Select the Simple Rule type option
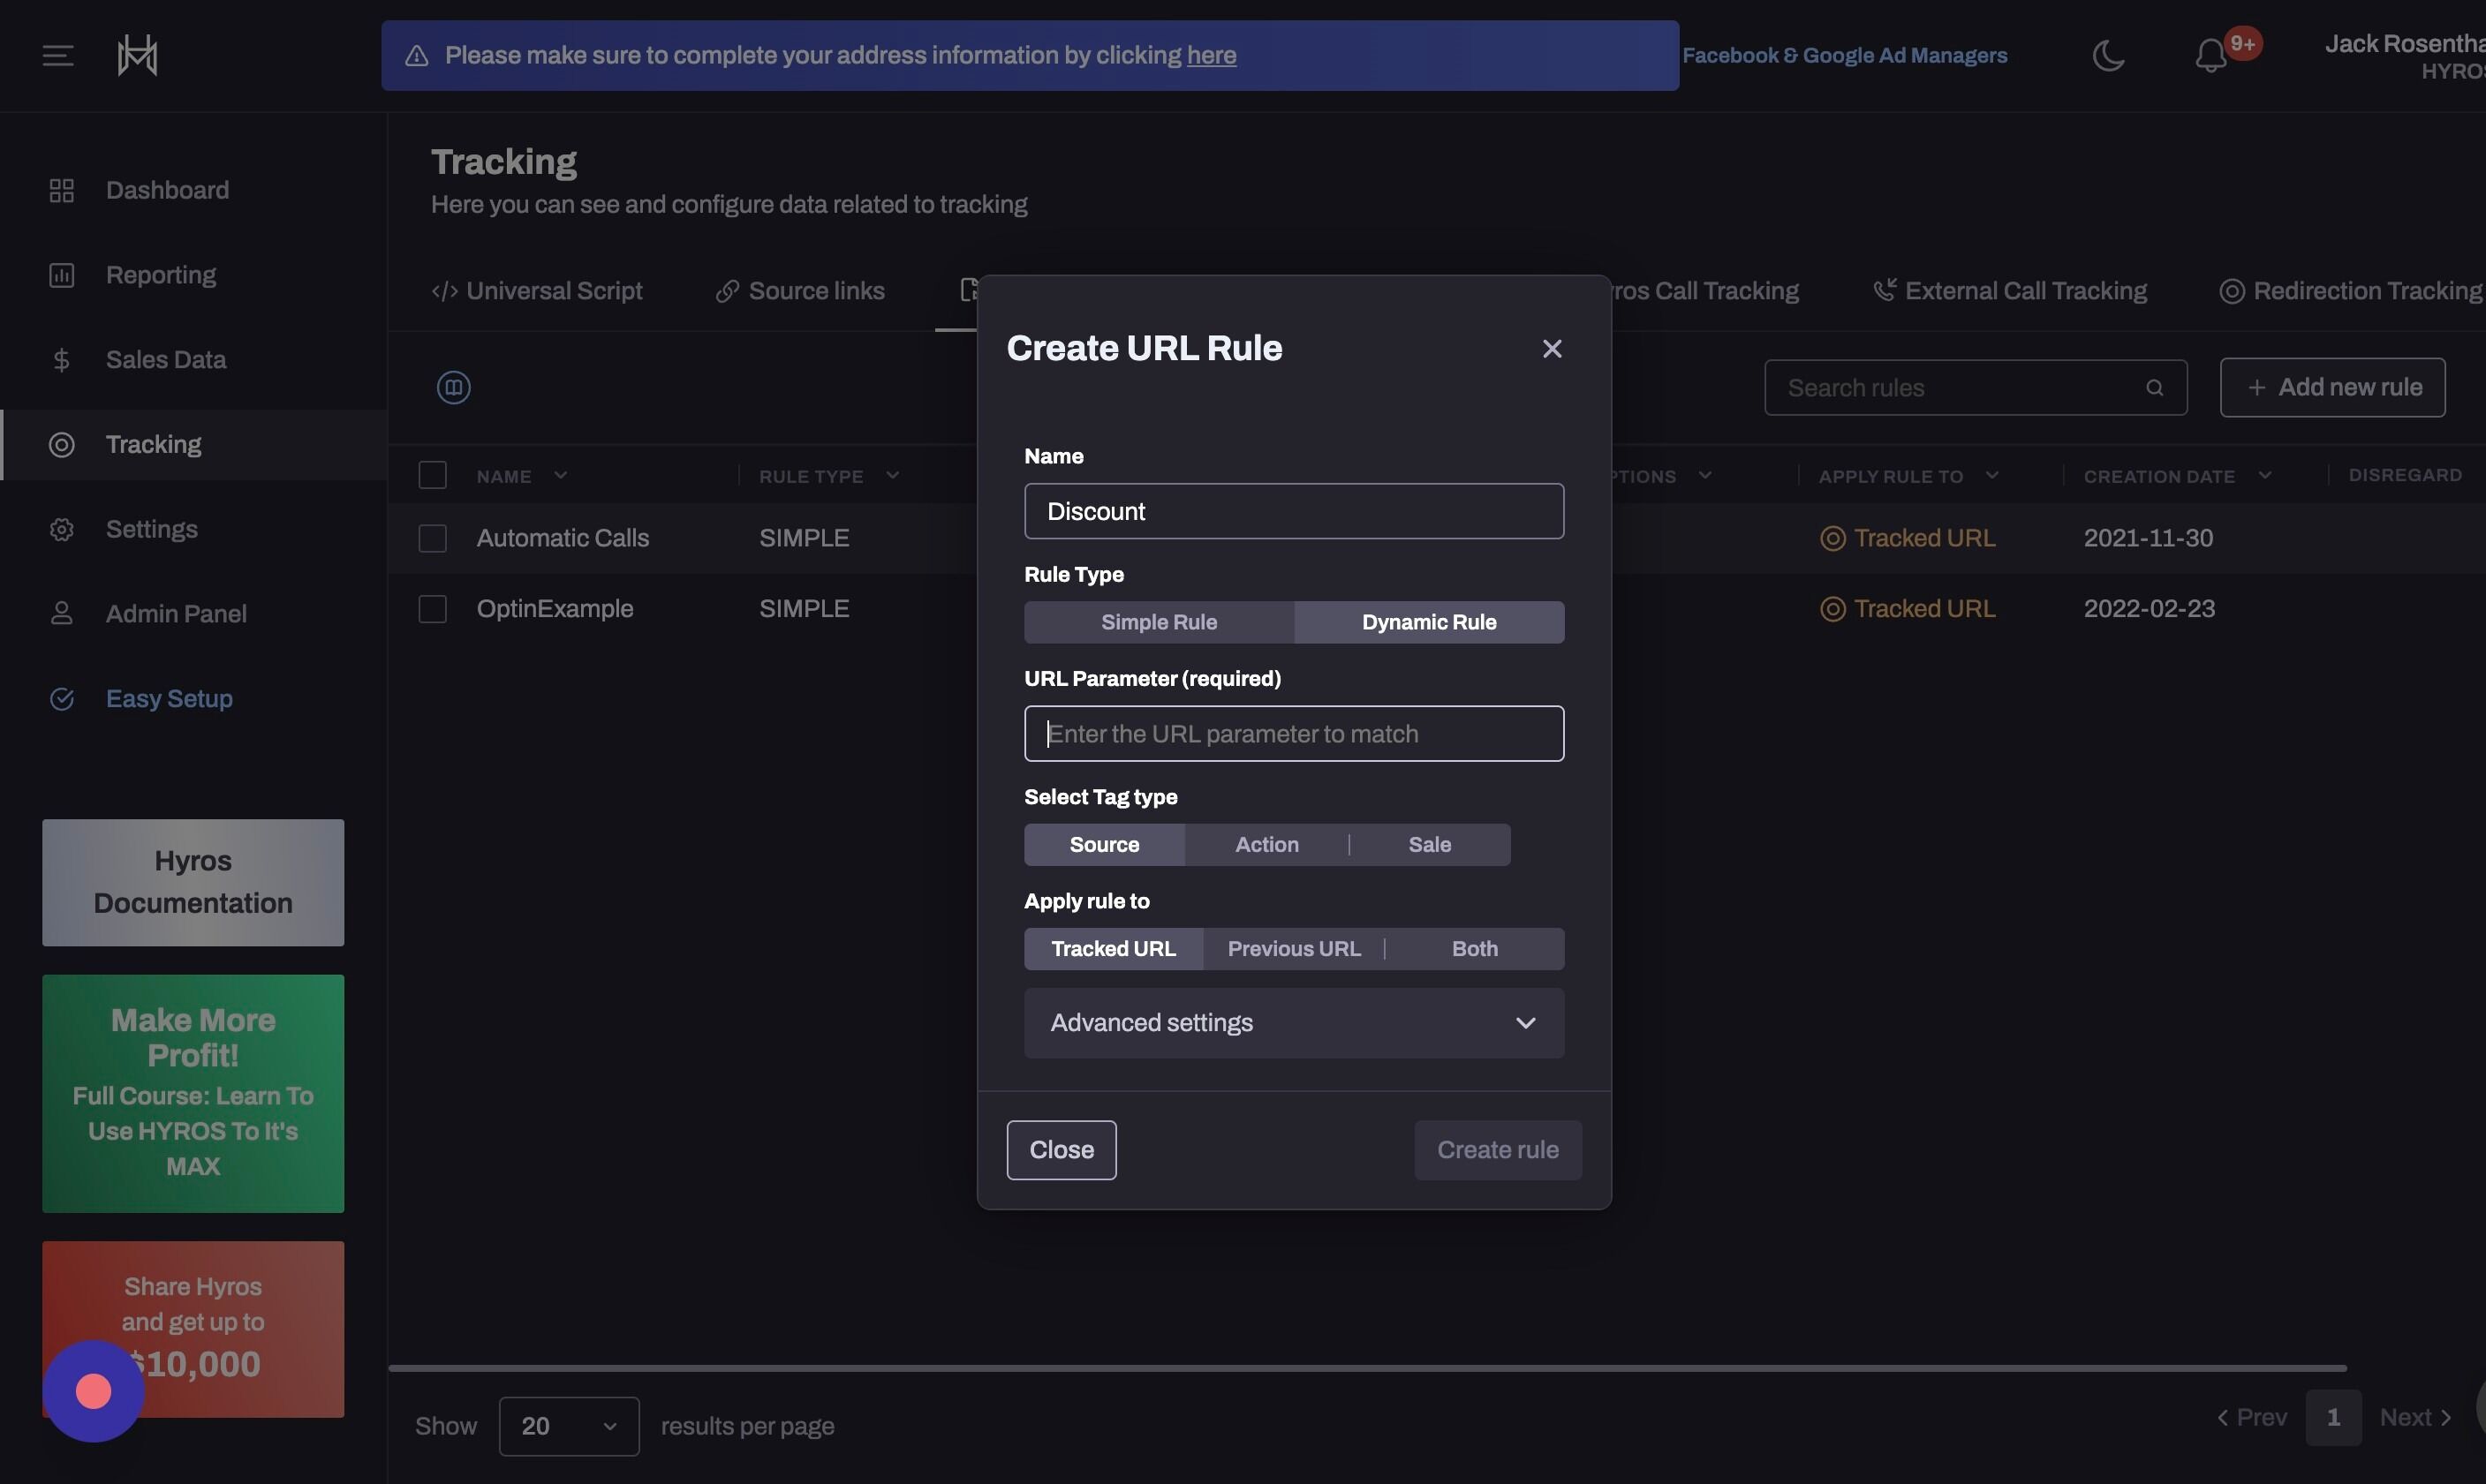The width and height of the screenshot is (2486, 1484). [1159, 622]
